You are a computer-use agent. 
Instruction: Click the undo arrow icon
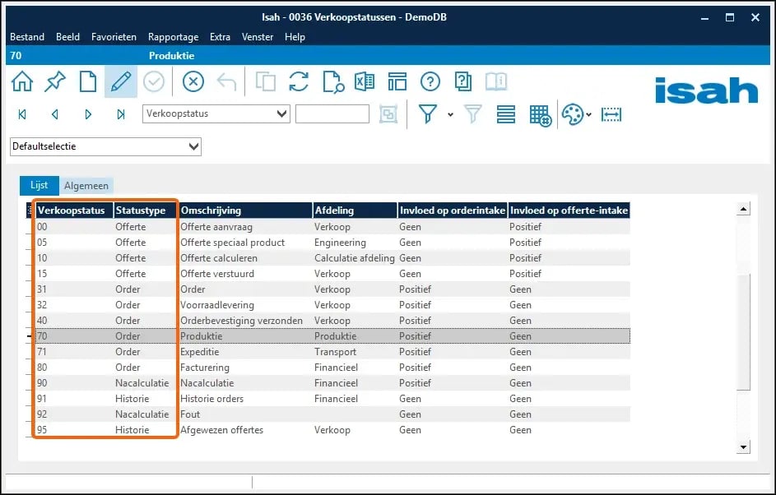click(x=226, y=81)
